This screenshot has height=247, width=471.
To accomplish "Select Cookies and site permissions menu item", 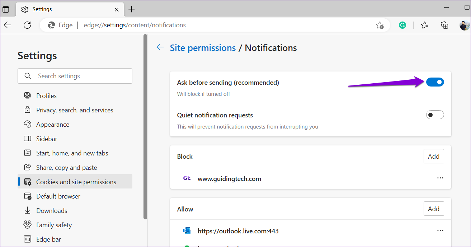I will 76,182.
